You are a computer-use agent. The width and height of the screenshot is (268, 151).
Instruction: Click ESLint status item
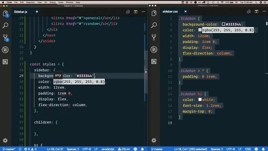tap(124, 149)
